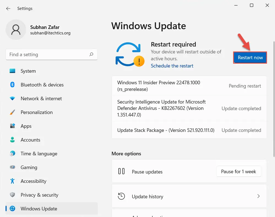Click Windows 11 Insider Preview 22478.1000 entry
Screen dimensions: 275x217
click(189, 86)
